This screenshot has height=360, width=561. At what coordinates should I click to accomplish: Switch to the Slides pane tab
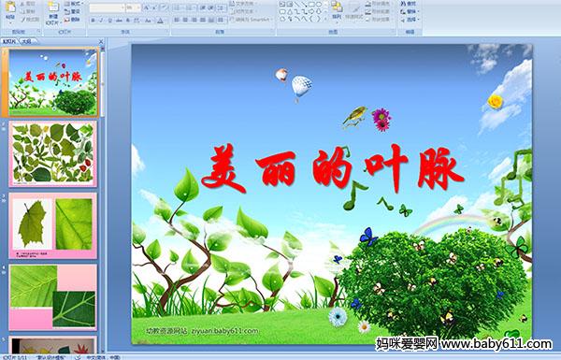point(9,41)
